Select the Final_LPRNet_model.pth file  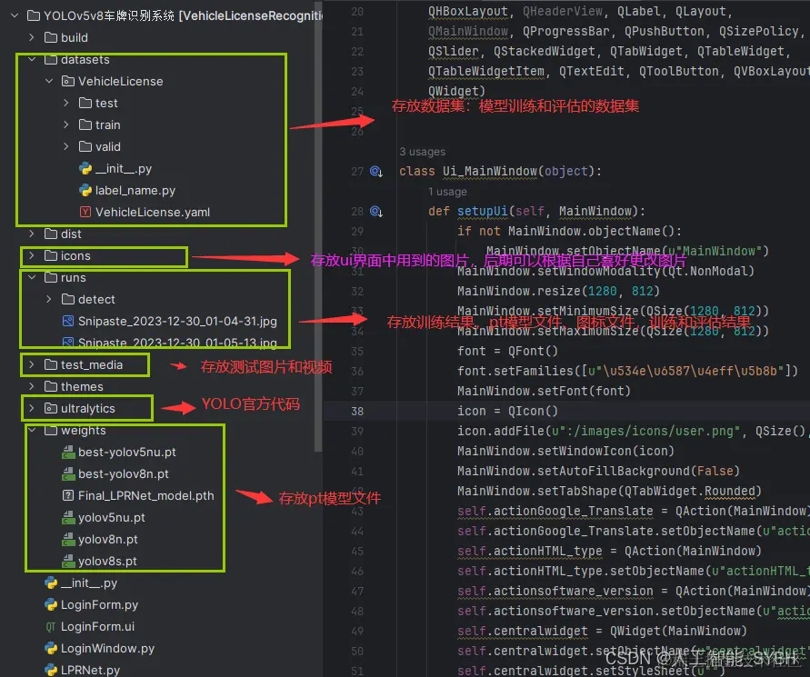click(x=145, y=496)
